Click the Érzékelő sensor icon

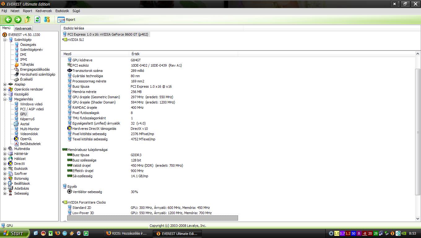coord(16,79)
